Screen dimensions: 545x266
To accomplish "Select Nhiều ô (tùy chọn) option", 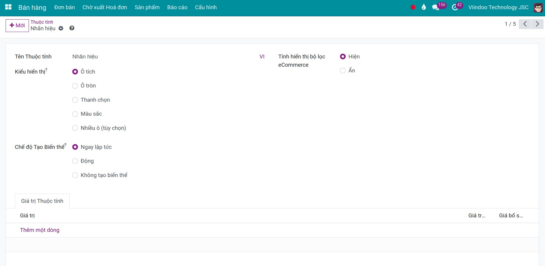I will (75, 128).
